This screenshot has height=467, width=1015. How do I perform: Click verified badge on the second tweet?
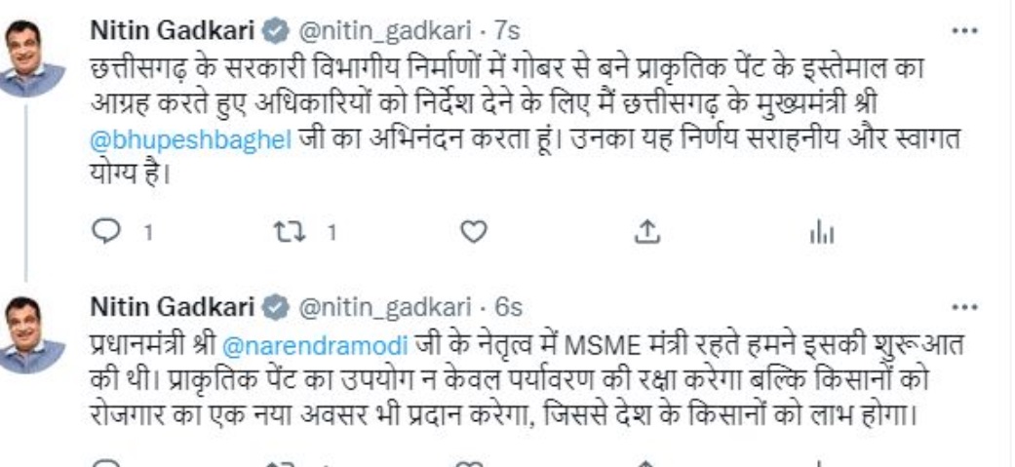point(277,308)
